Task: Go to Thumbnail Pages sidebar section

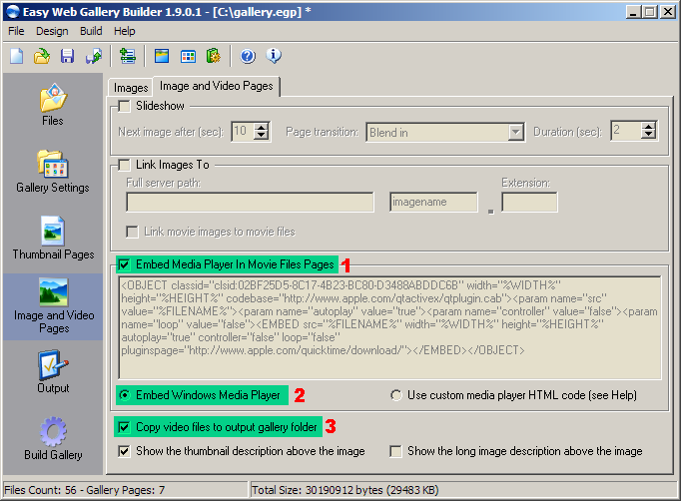Action: click(53, 238)
